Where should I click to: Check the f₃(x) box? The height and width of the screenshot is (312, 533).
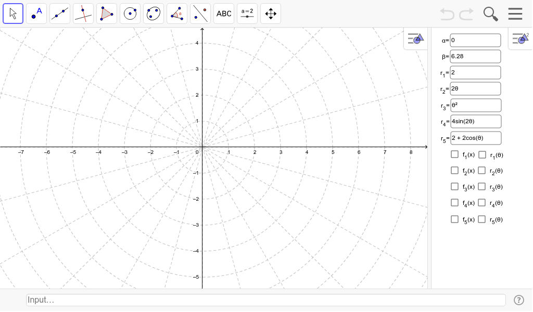coord(454,186)
